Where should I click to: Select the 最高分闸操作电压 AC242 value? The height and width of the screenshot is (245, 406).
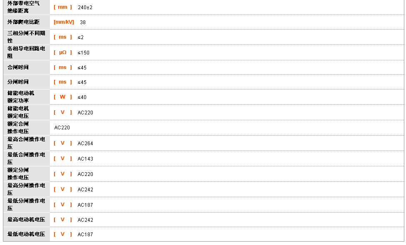coord(85,190)
